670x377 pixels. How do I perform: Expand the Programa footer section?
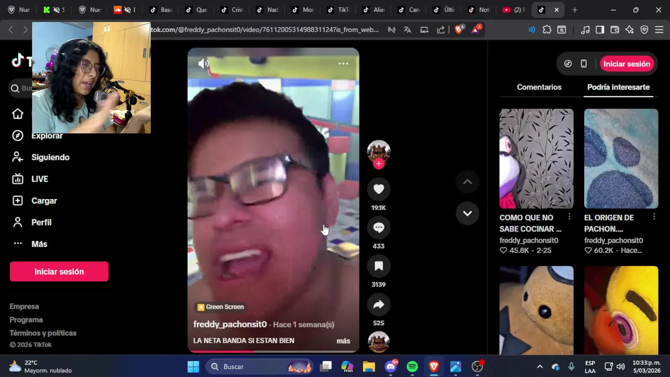click(26, 319)
